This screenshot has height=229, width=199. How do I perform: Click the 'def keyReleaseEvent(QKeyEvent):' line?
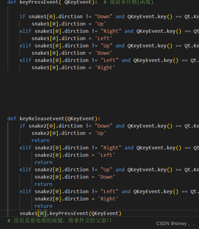pos(54,118)
